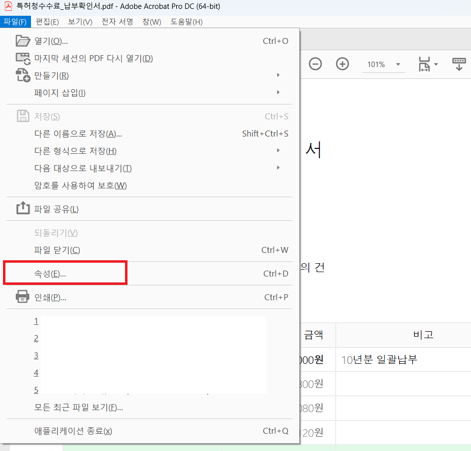
Task: Open the 보기(V) menu
Action: point(80,22)
